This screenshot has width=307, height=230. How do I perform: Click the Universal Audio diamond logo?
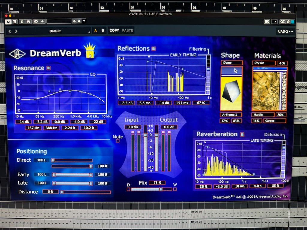17,54
